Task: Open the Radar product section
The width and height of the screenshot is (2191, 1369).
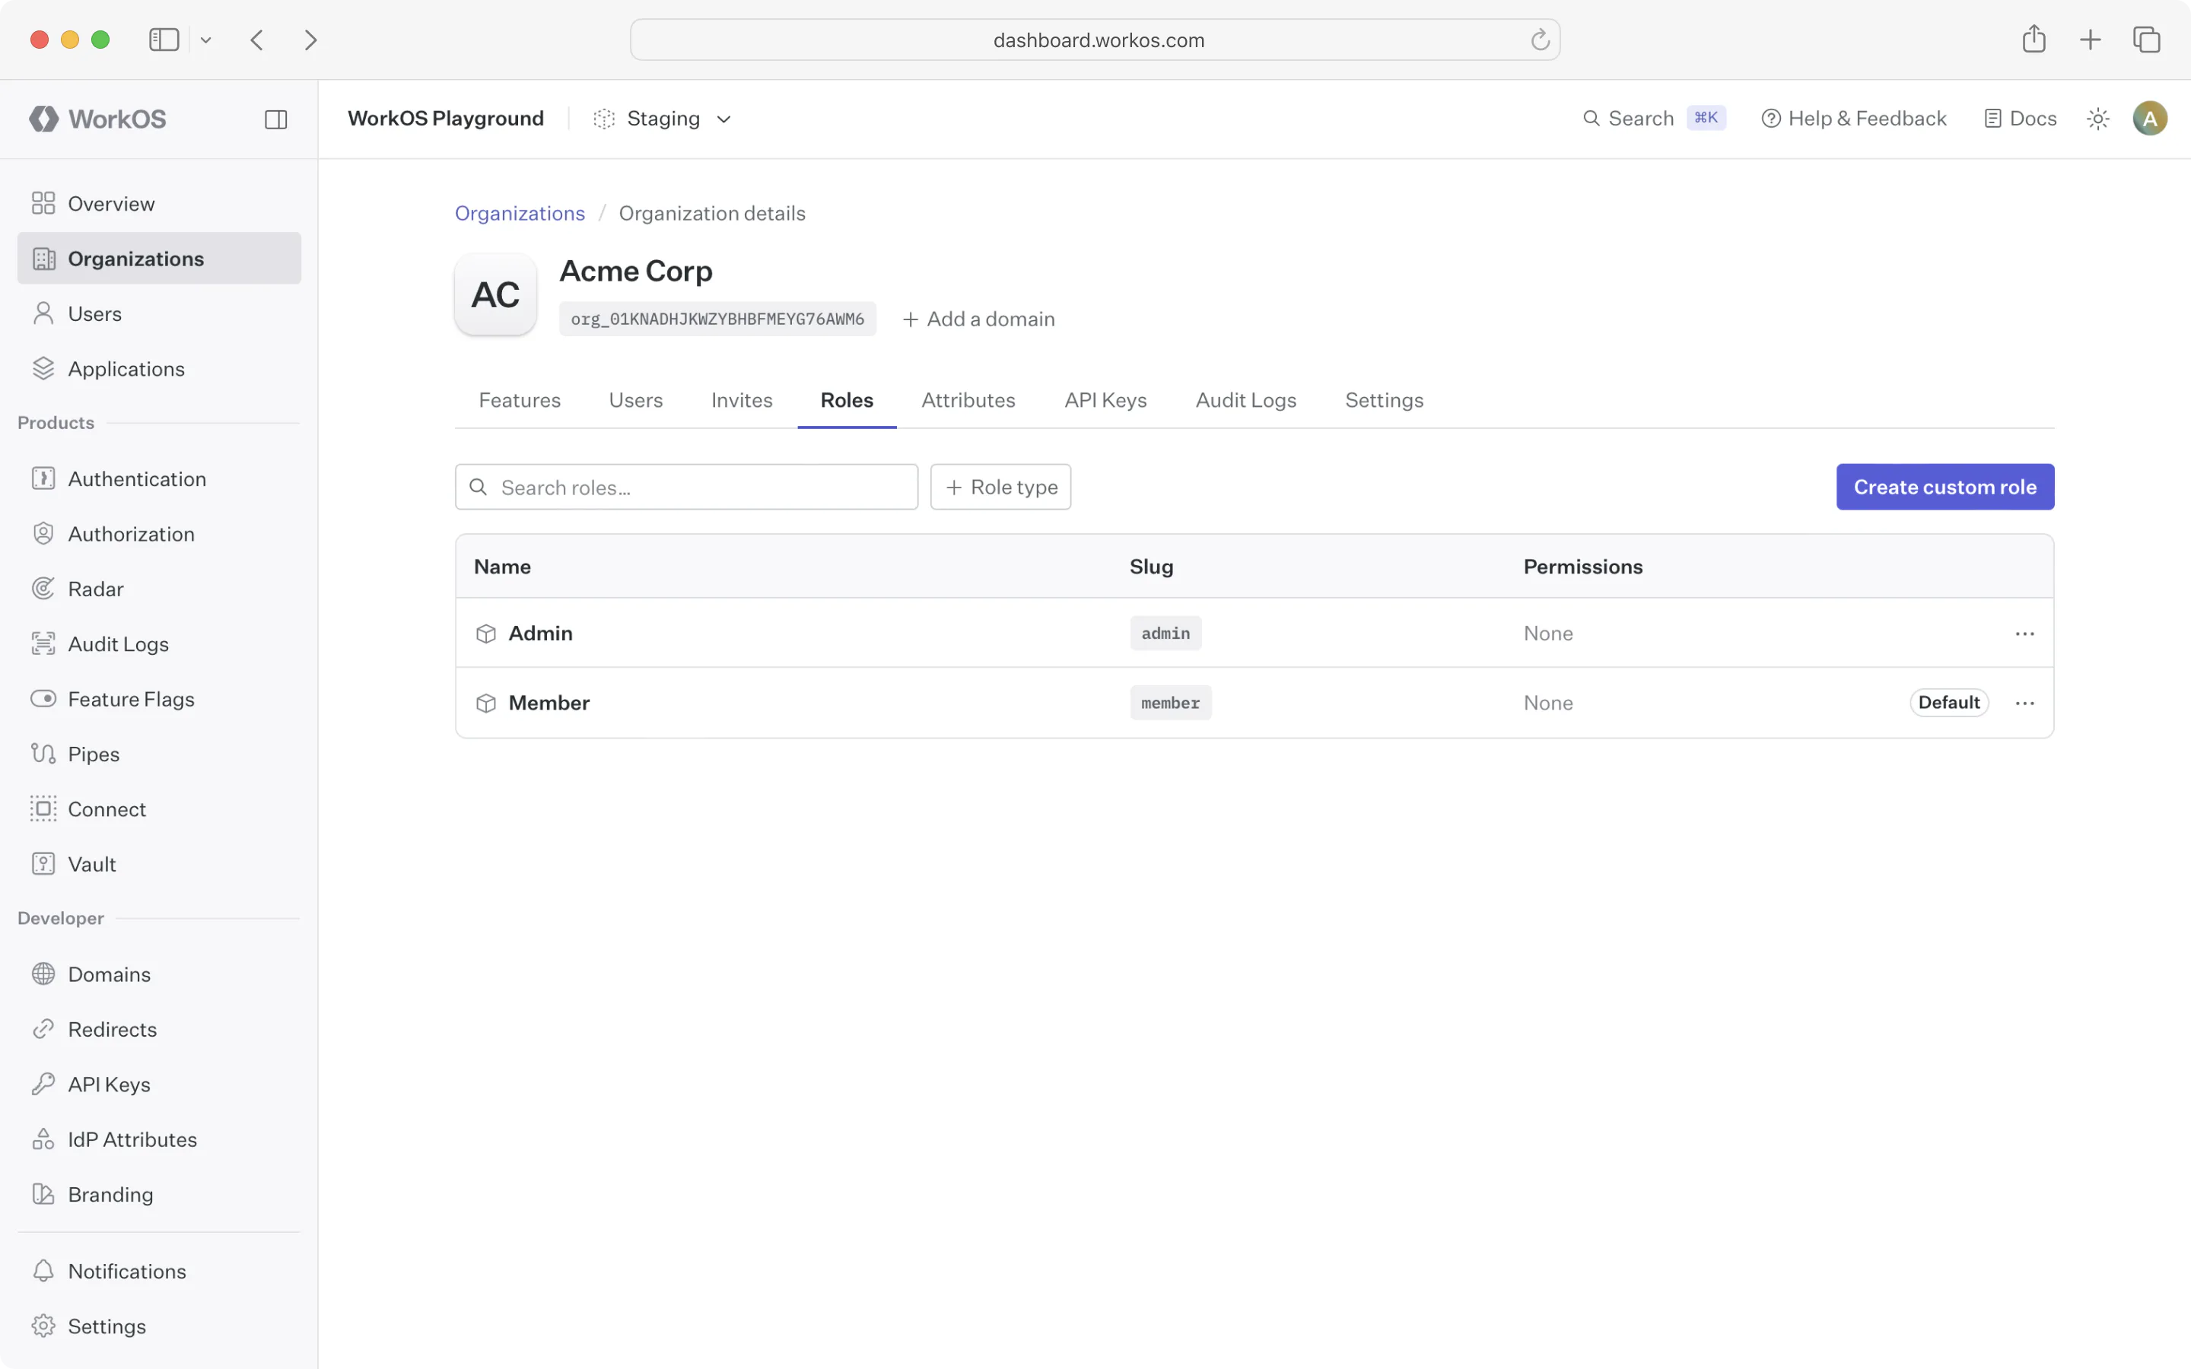Action: tap(95, 589)
